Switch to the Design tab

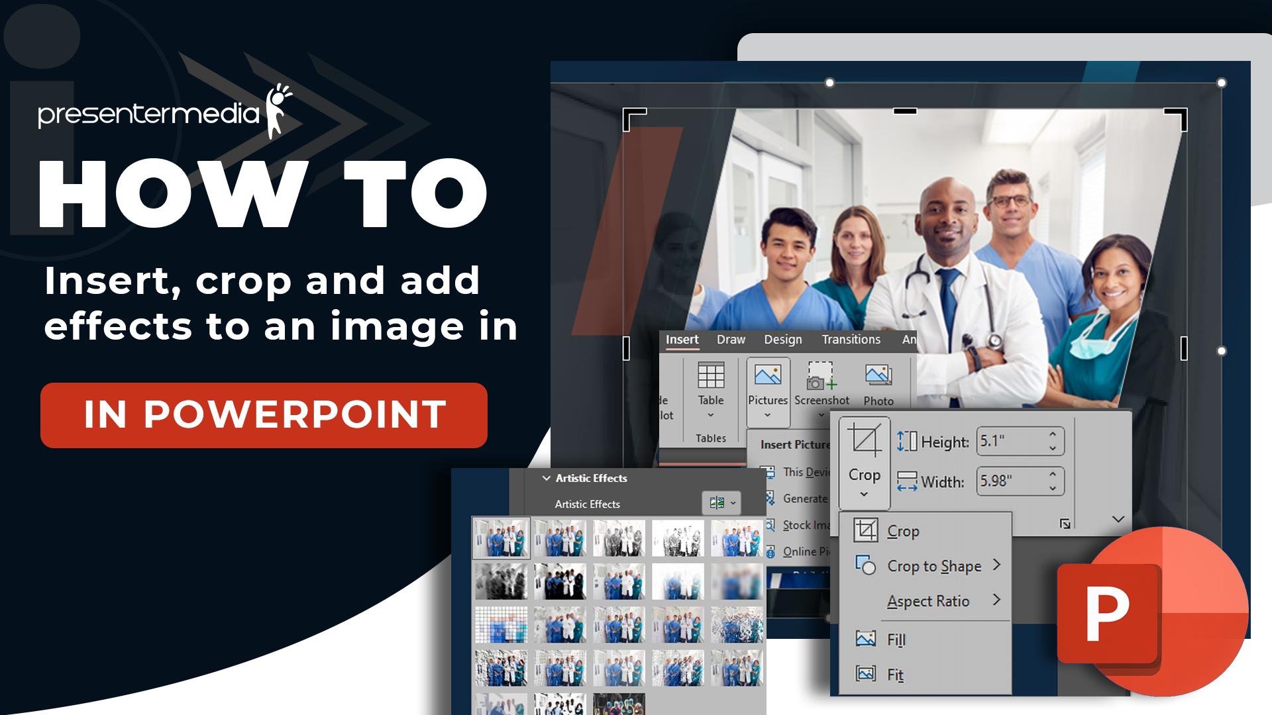click(x=782, y=340)
